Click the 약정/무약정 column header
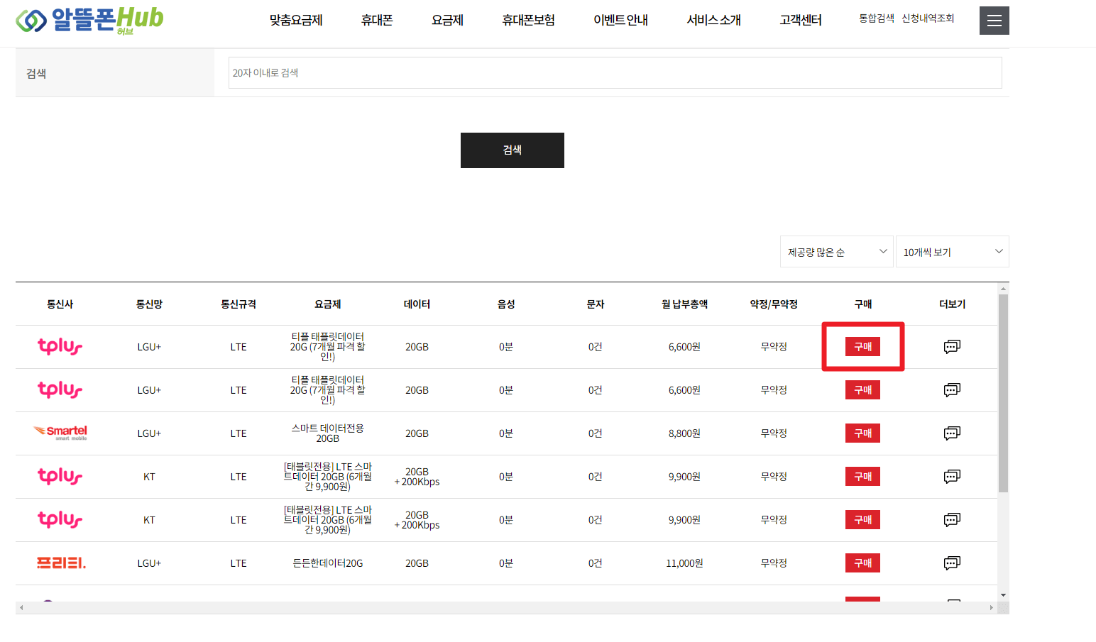The image size is (1096, 642). click(x=774, y=304)
